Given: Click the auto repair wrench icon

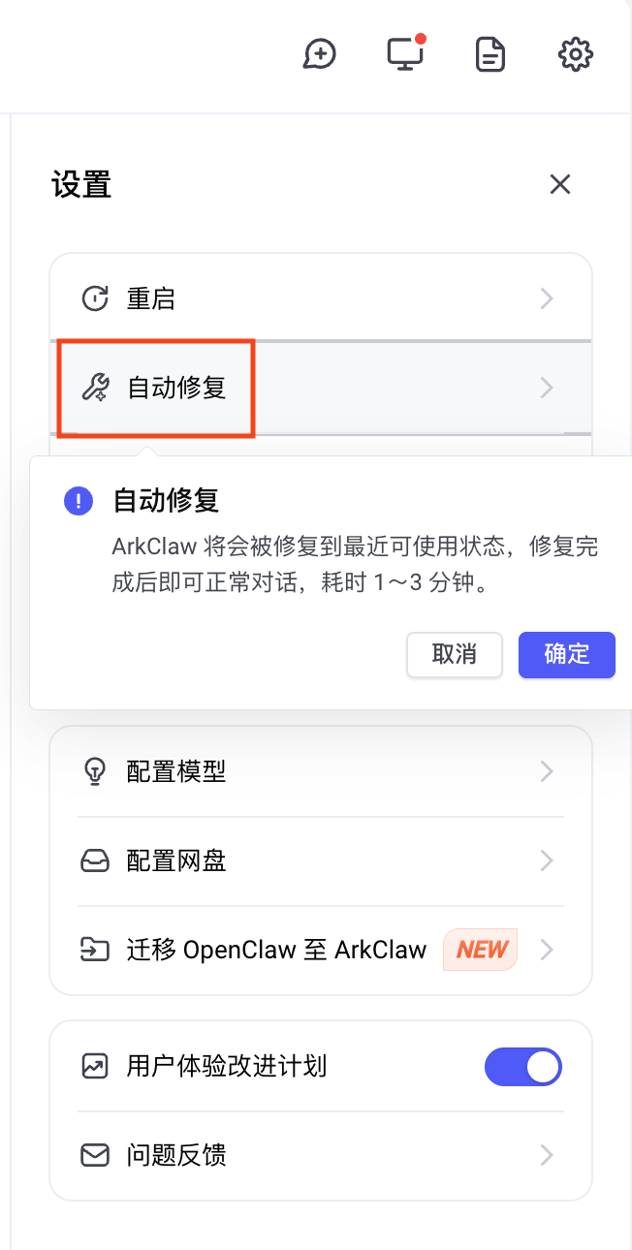Looking at the screenshot, I should coord(94,389).
